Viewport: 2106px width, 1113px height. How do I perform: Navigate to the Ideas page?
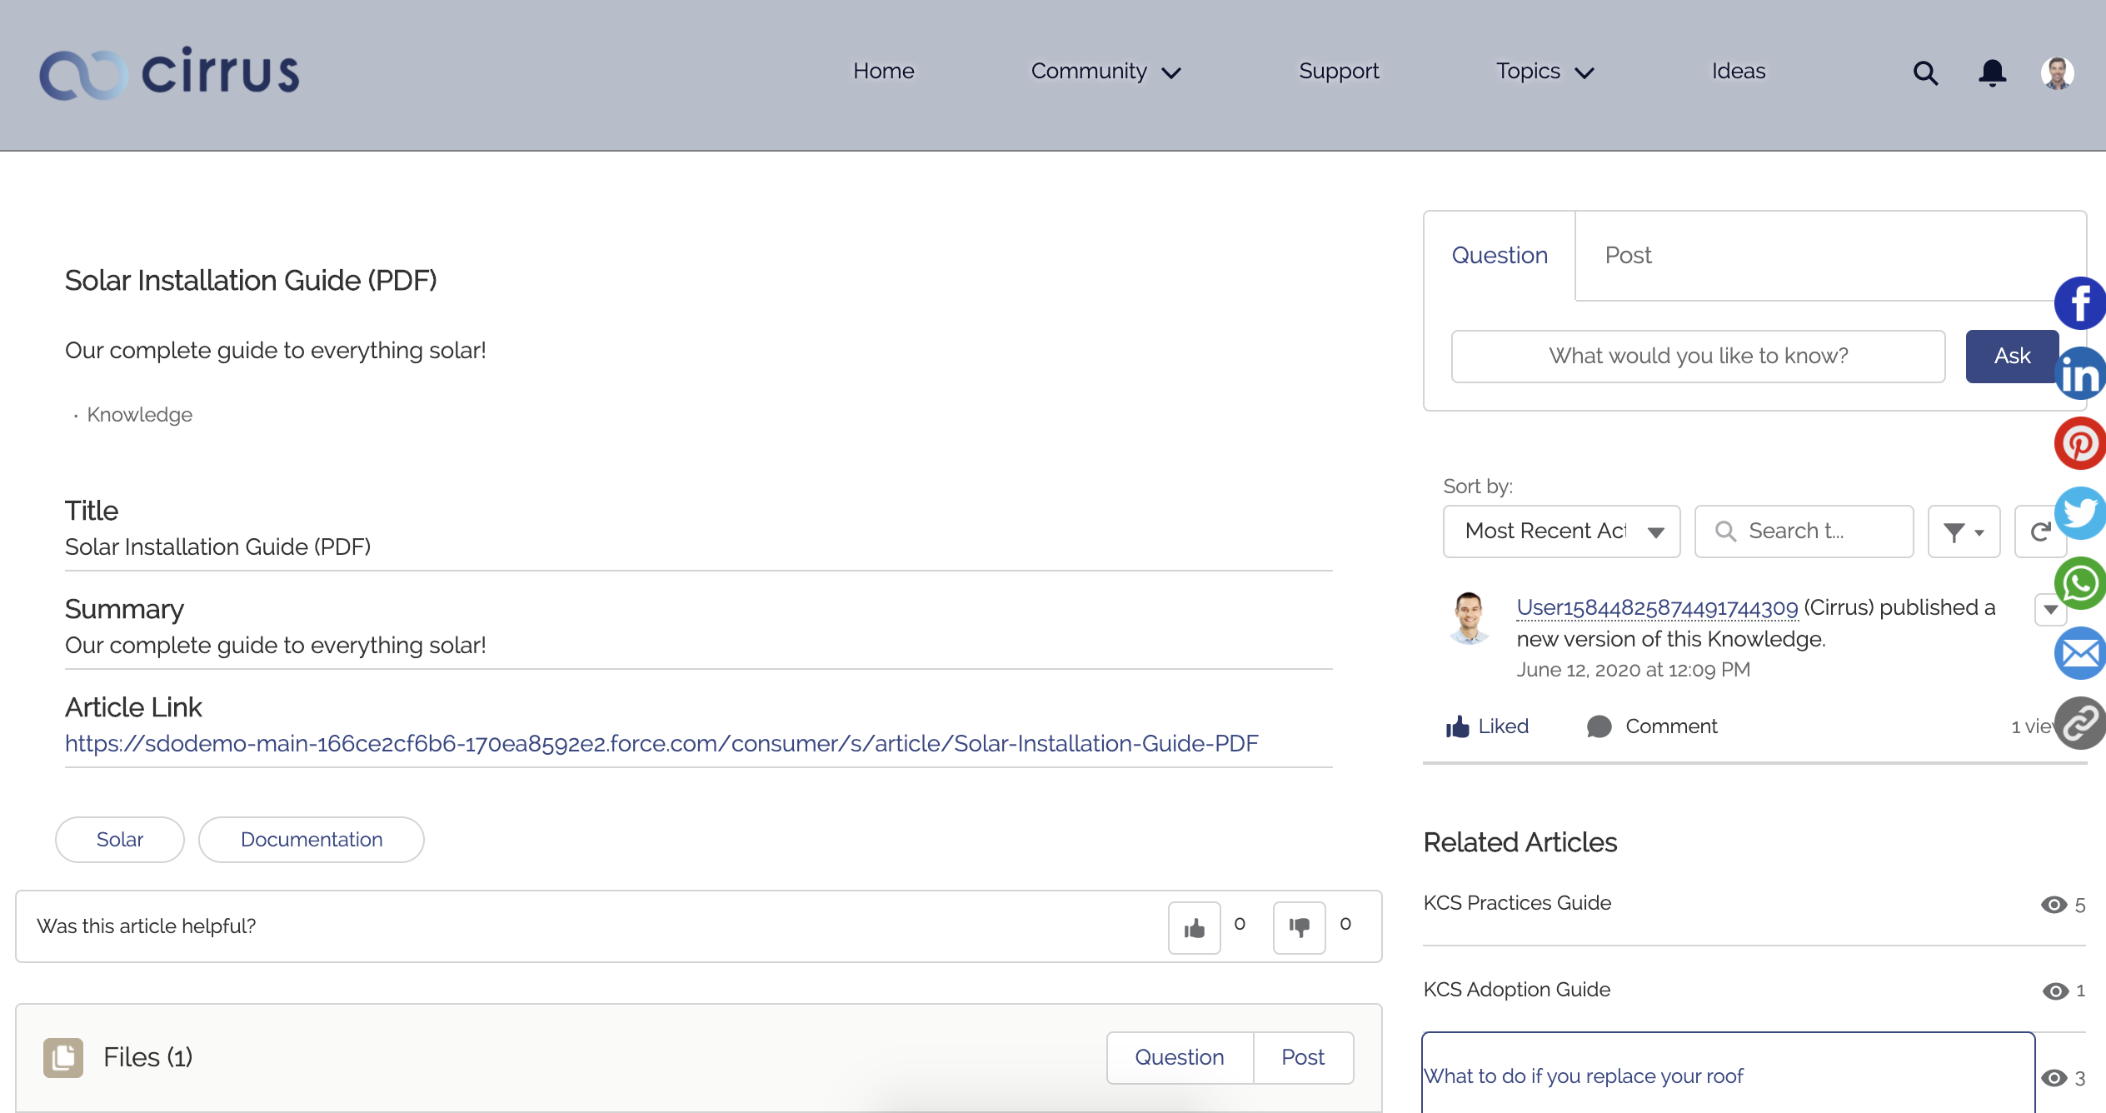pos(1738,72)
